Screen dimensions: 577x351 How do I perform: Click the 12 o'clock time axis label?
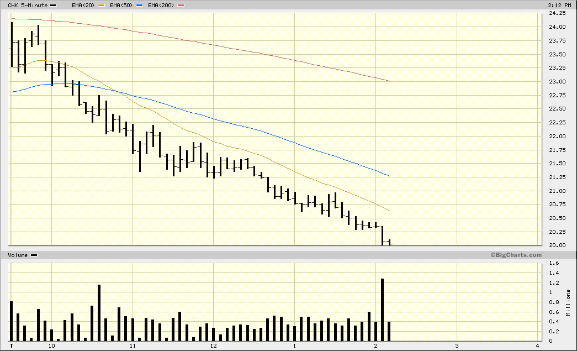[x=214, y=346]
